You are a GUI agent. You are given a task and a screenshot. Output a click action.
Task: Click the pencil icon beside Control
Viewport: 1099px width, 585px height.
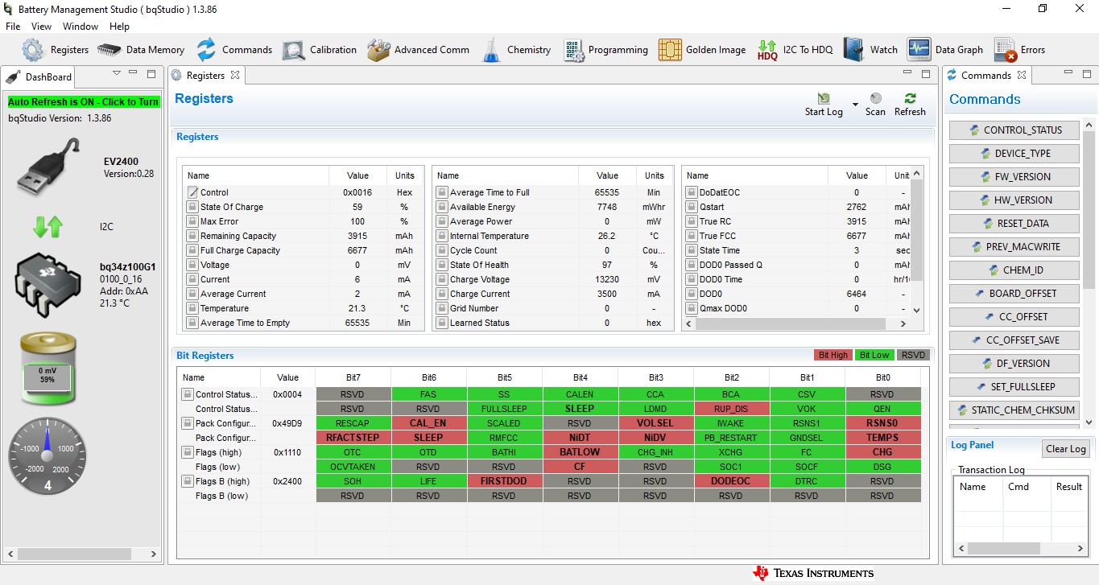coord(192,192)
